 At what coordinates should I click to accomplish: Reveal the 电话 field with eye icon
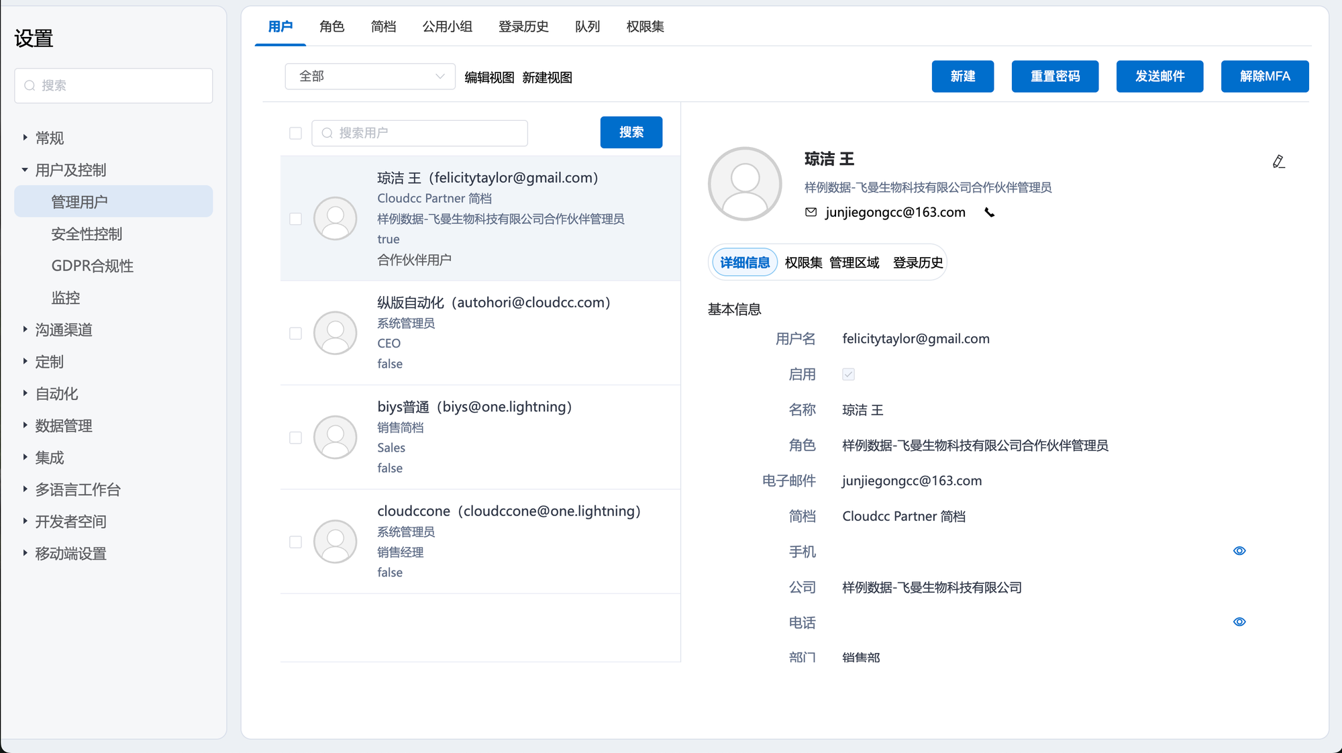point(1239,622)
